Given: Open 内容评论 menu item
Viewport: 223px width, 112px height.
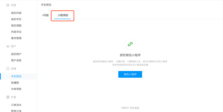Looking at the screenshot, I should point(16,32).
